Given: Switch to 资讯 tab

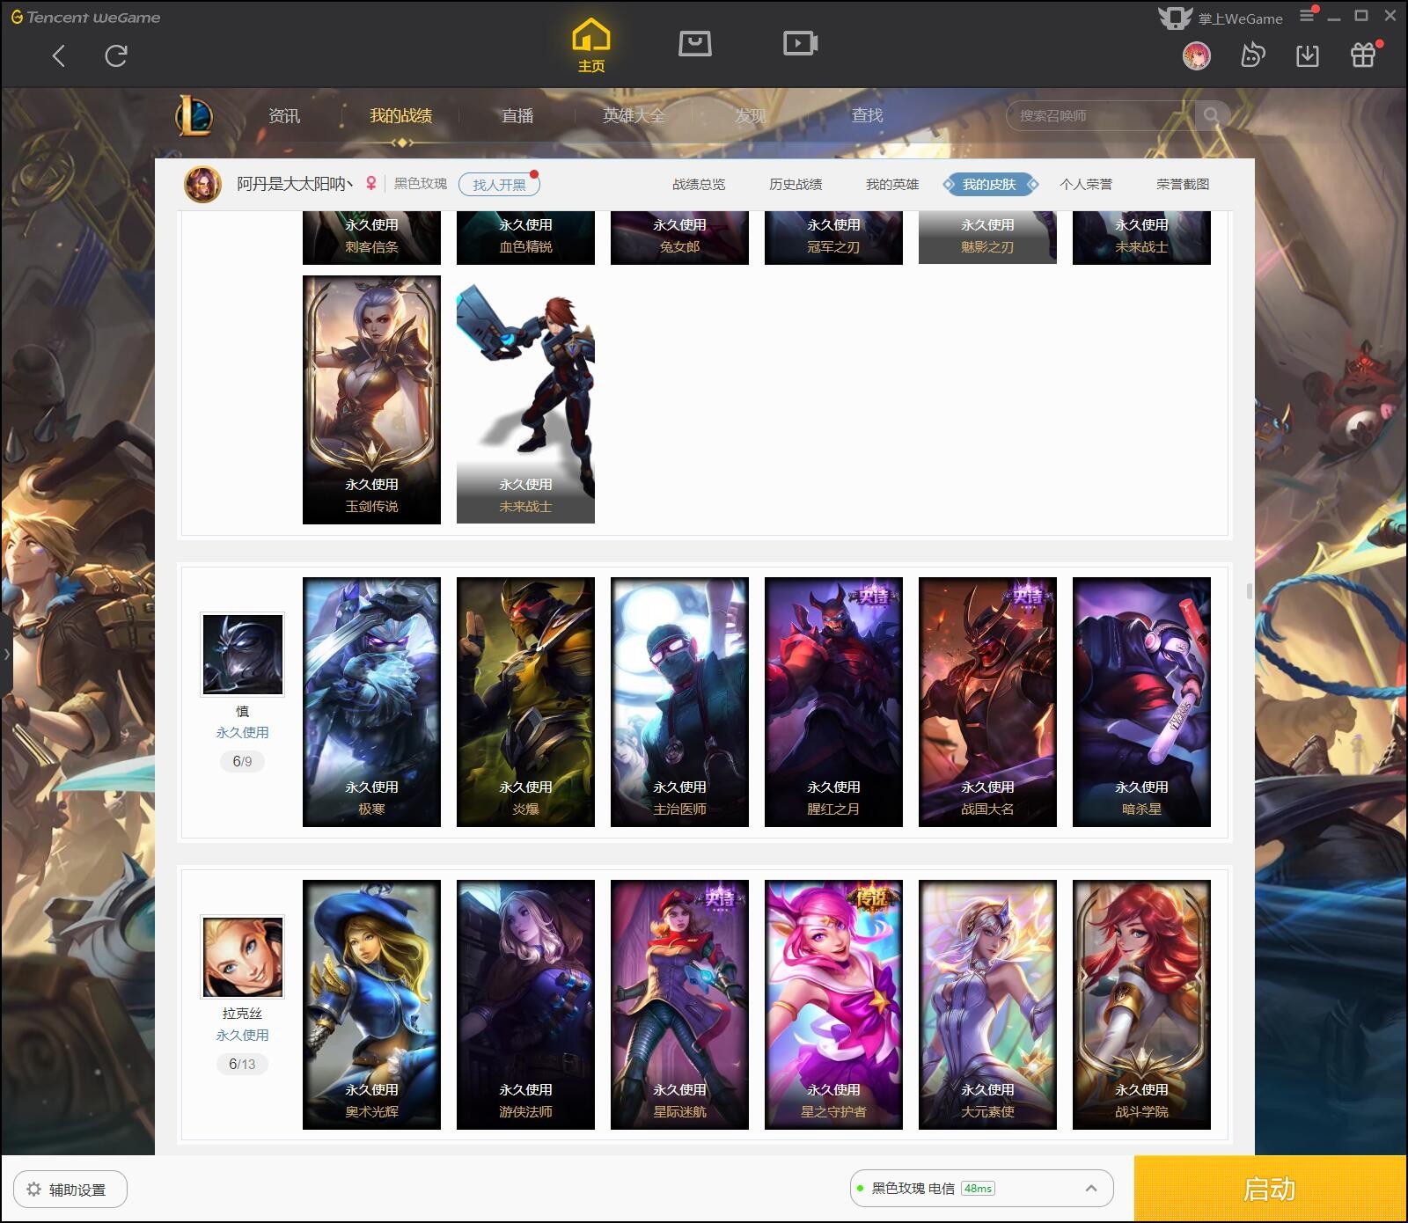Looking at the screenshot, I should [283, 115].
